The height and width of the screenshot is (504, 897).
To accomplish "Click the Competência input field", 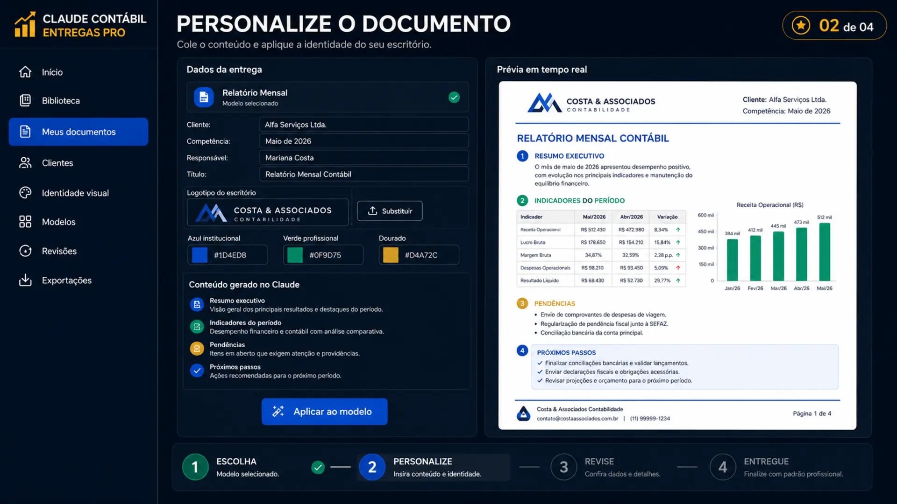I will tap(364, 141).
